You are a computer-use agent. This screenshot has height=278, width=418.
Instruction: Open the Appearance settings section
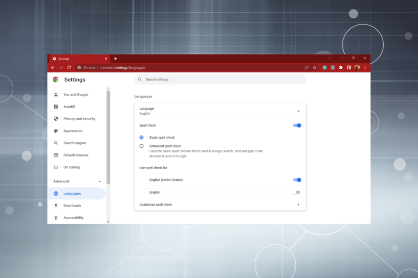click(x=73, y=131)
